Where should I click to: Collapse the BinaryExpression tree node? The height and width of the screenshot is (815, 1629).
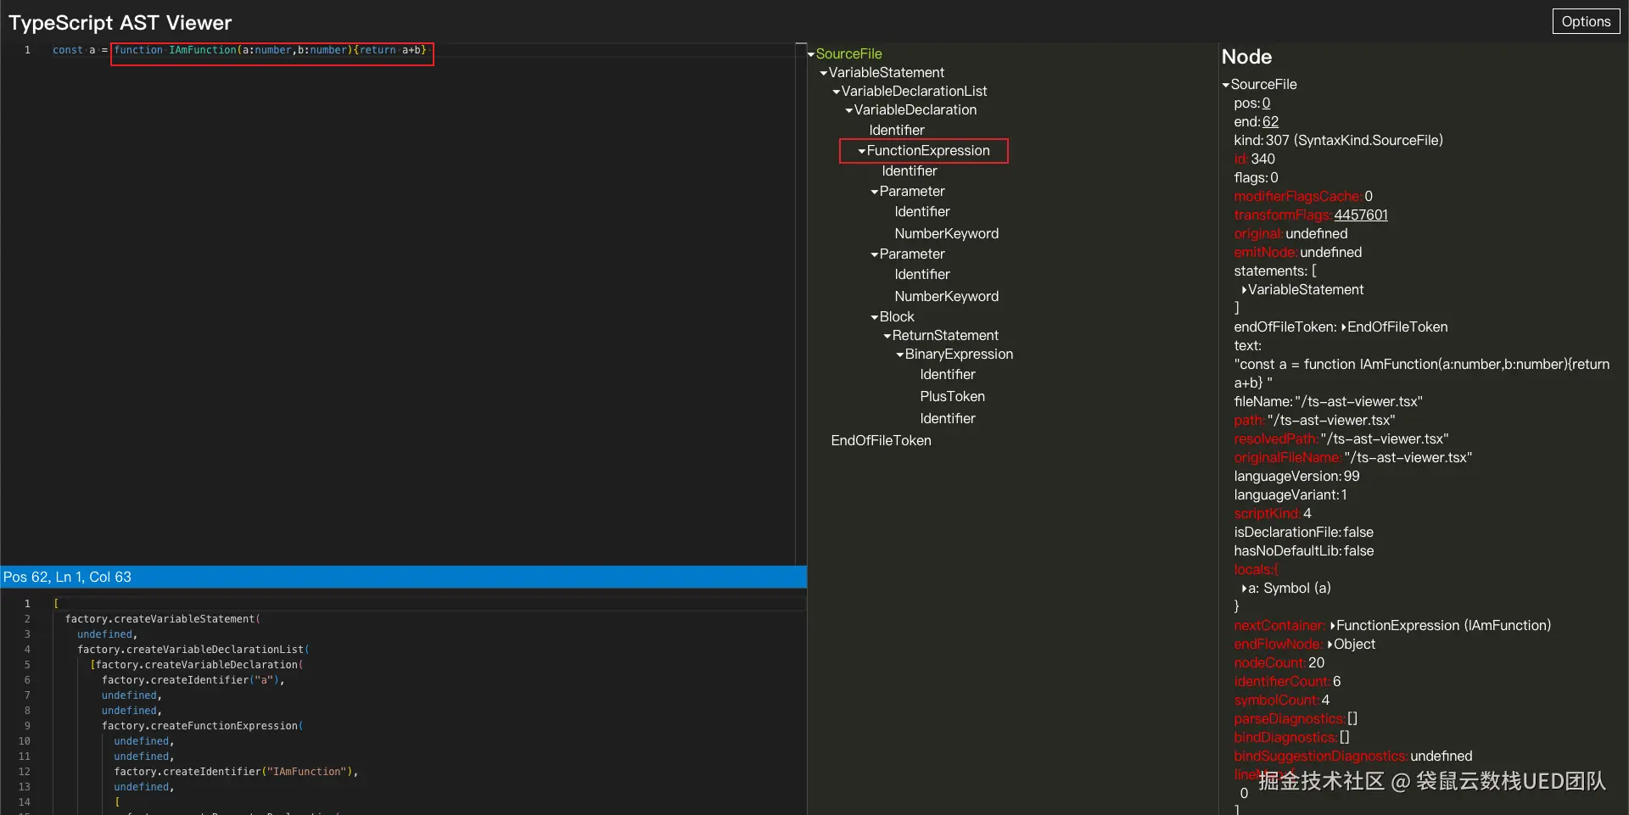pyautogui.click(x=900, y=354)
